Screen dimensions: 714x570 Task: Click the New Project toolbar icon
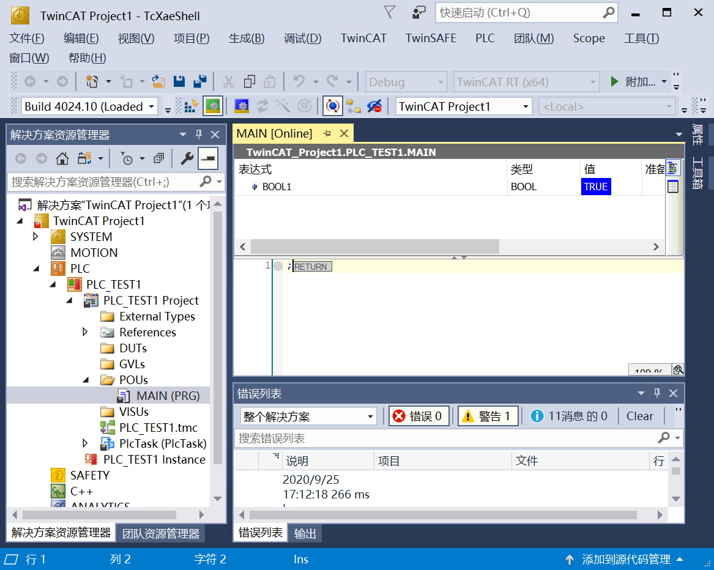click(x=92, y=82)
